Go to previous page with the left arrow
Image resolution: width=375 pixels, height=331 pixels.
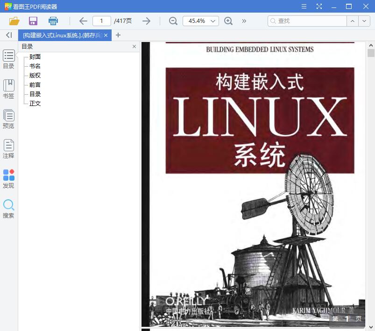click(x=83, y=21)
